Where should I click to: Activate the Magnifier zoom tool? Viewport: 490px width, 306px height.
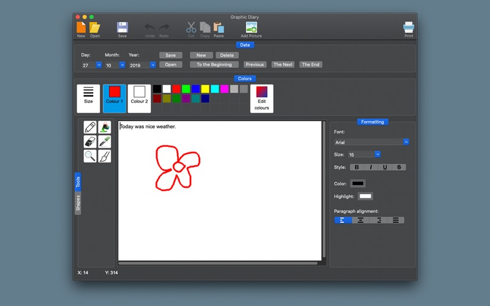(90, 156)
